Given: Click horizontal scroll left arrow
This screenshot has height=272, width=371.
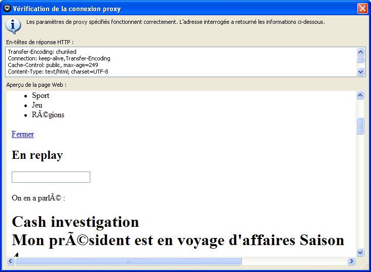Looking at the screenshot, I should 11,261.
